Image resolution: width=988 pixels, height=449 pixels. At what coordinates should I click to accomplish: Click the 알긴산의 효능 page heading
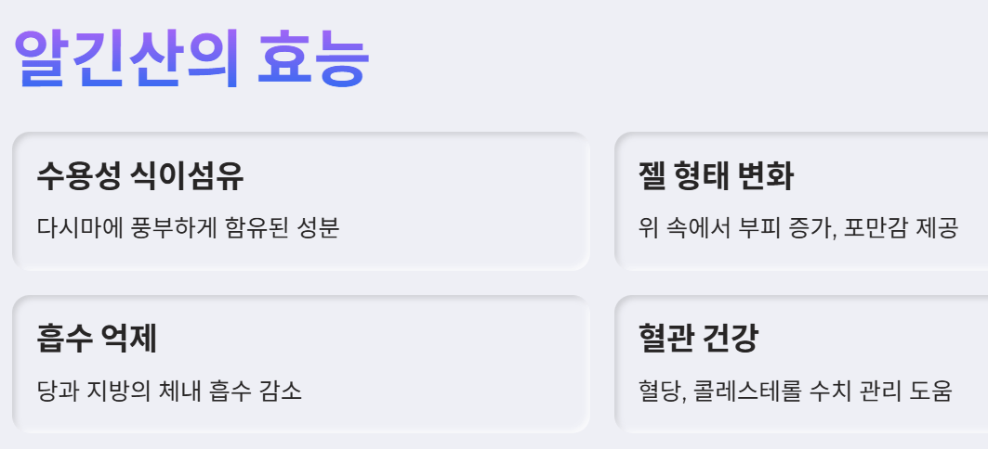[191, 59]
